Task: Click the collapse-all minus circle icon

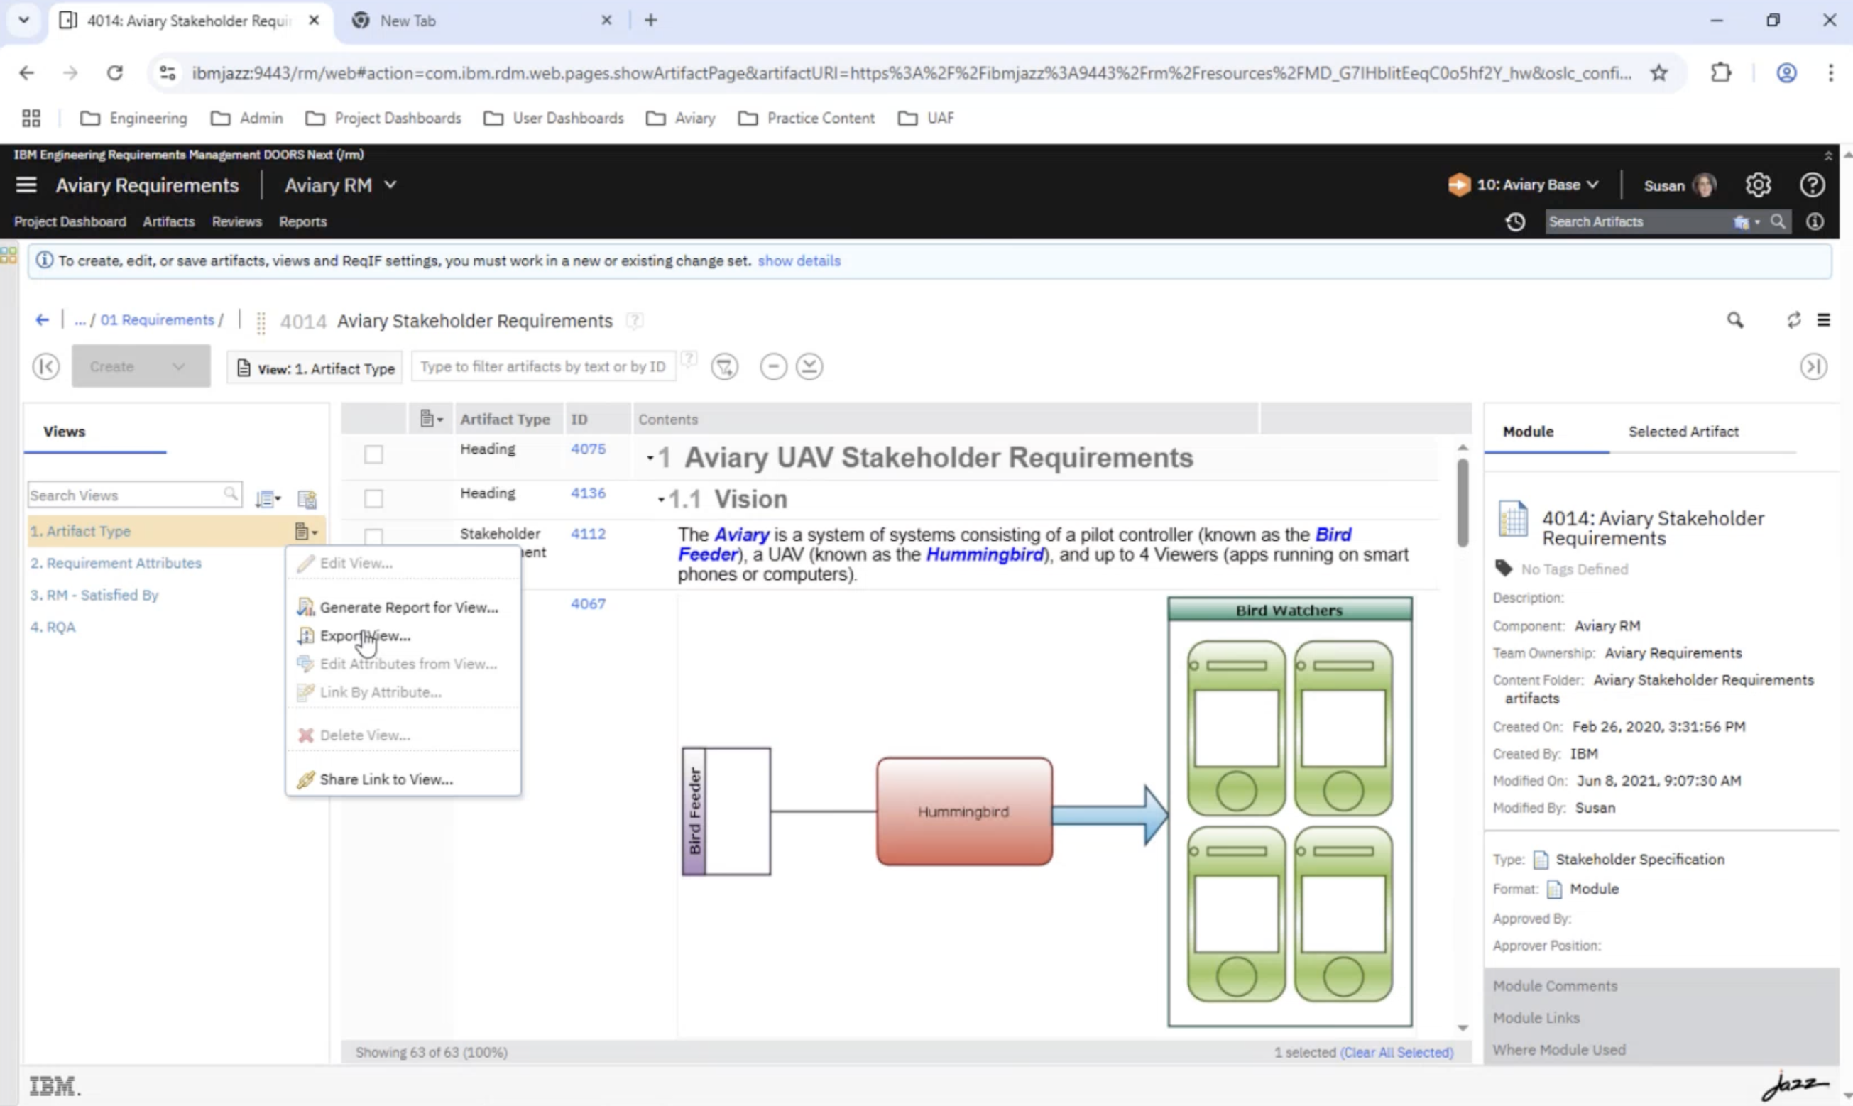Action: 773,367
